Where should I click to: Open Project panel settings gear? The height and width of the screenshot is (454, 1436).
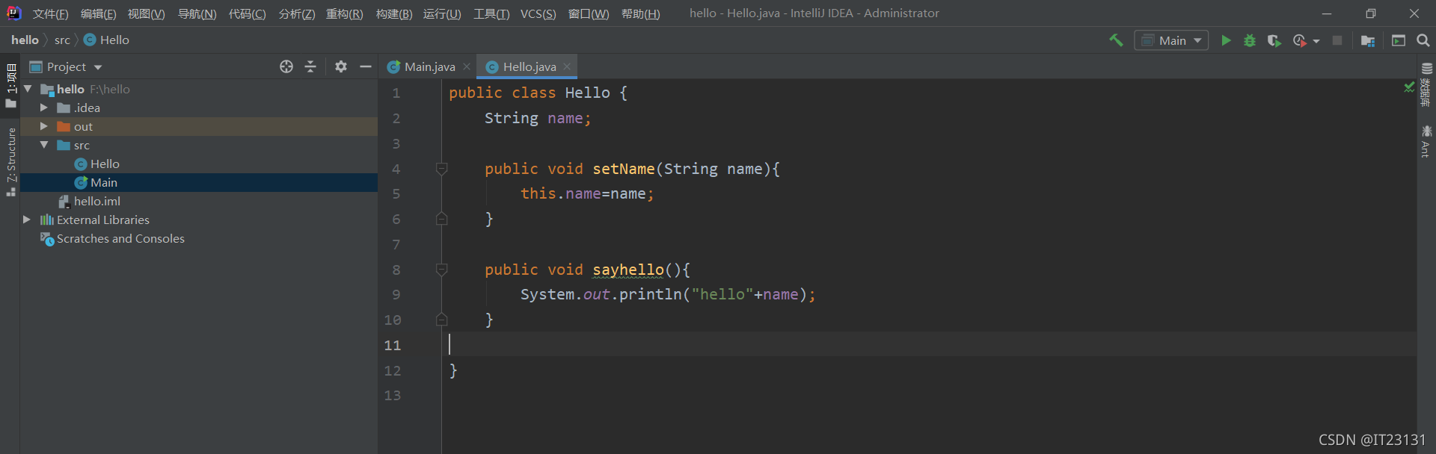point(341,66)
